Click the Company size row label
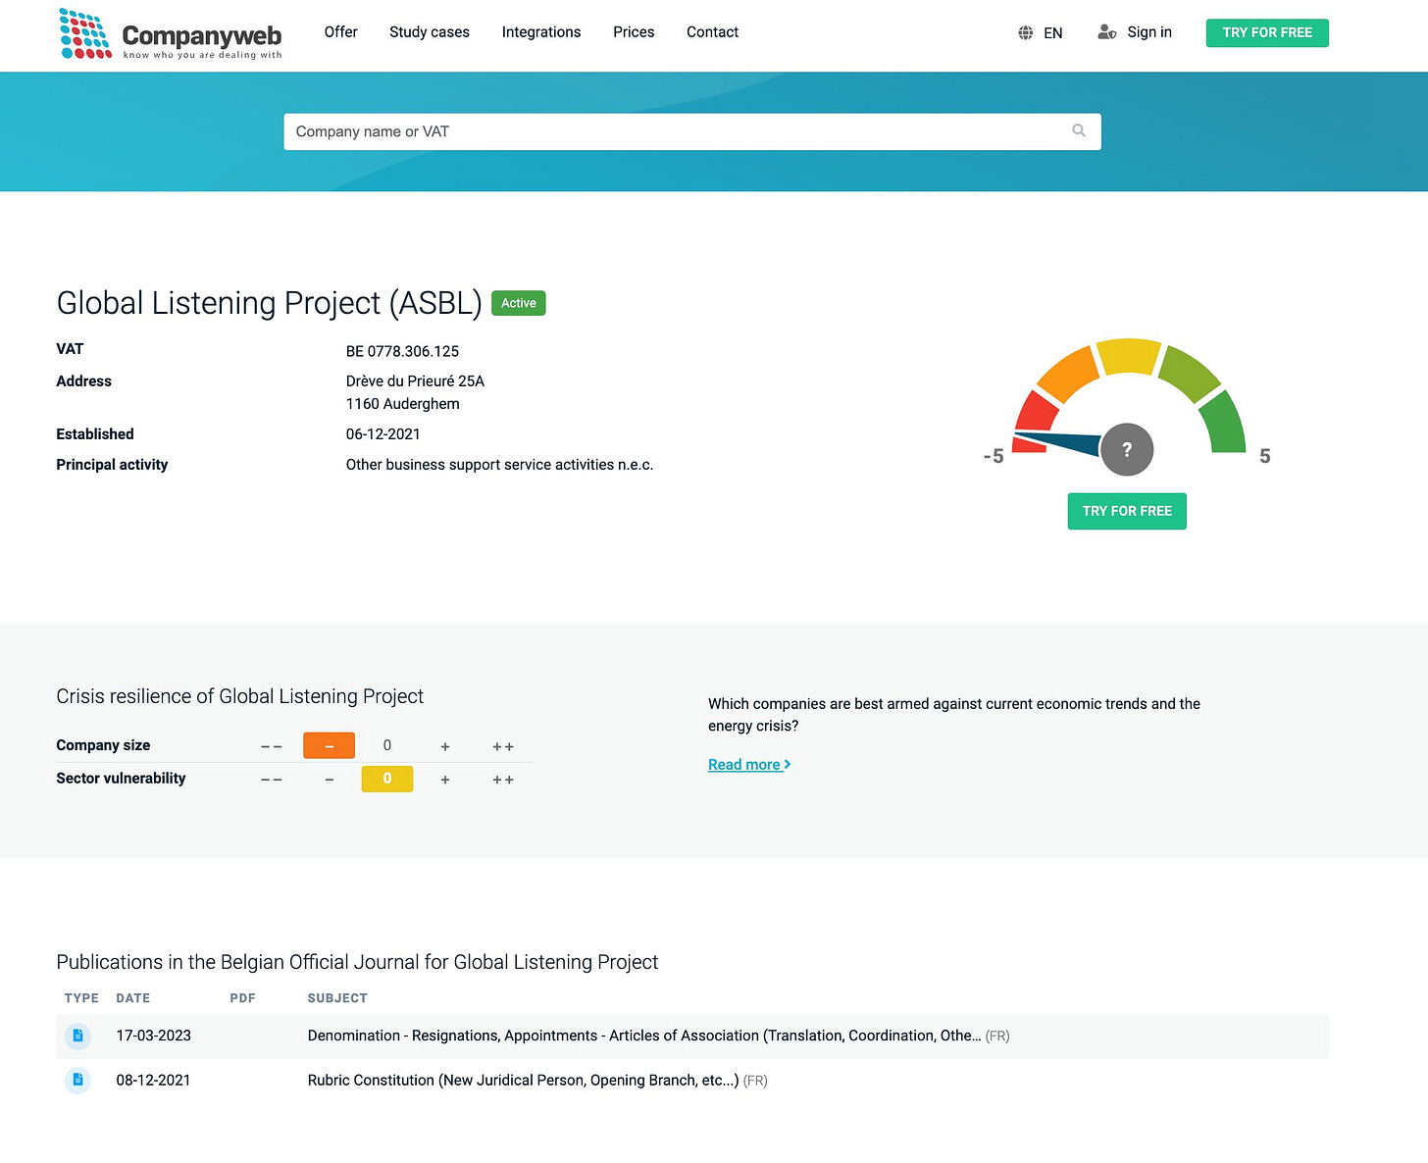Screen dimensions: 1428x1163 103,745
